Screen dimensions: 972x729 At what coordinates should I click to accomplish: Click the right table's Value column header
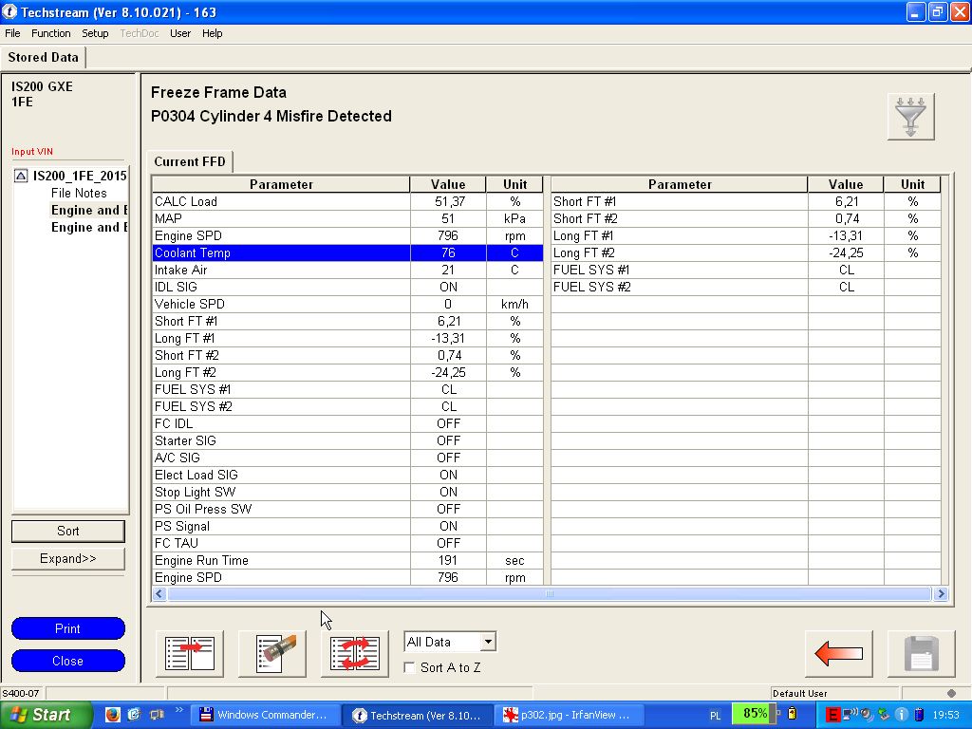(846, 185)
